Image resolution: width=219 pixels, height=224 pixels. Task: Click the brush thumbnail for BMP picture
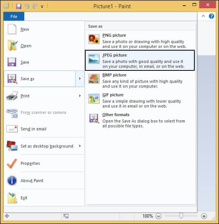(93, 79)
